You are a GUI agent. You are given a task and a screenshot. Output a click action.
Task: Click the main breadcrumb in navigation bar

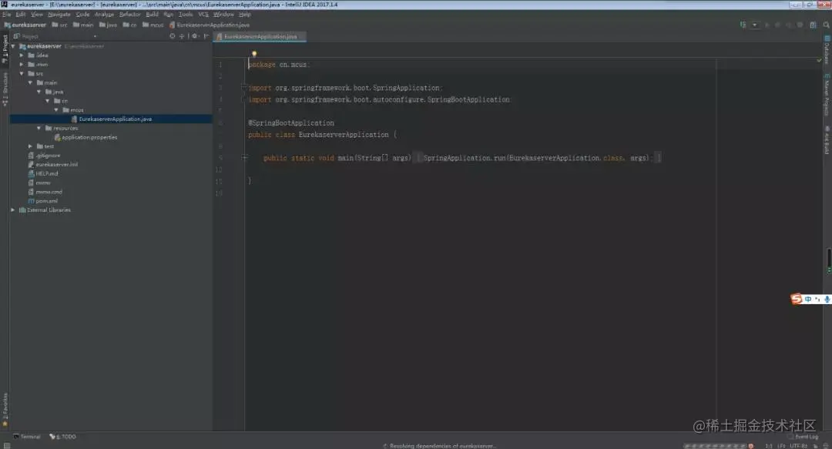click(x=82, y=25)
